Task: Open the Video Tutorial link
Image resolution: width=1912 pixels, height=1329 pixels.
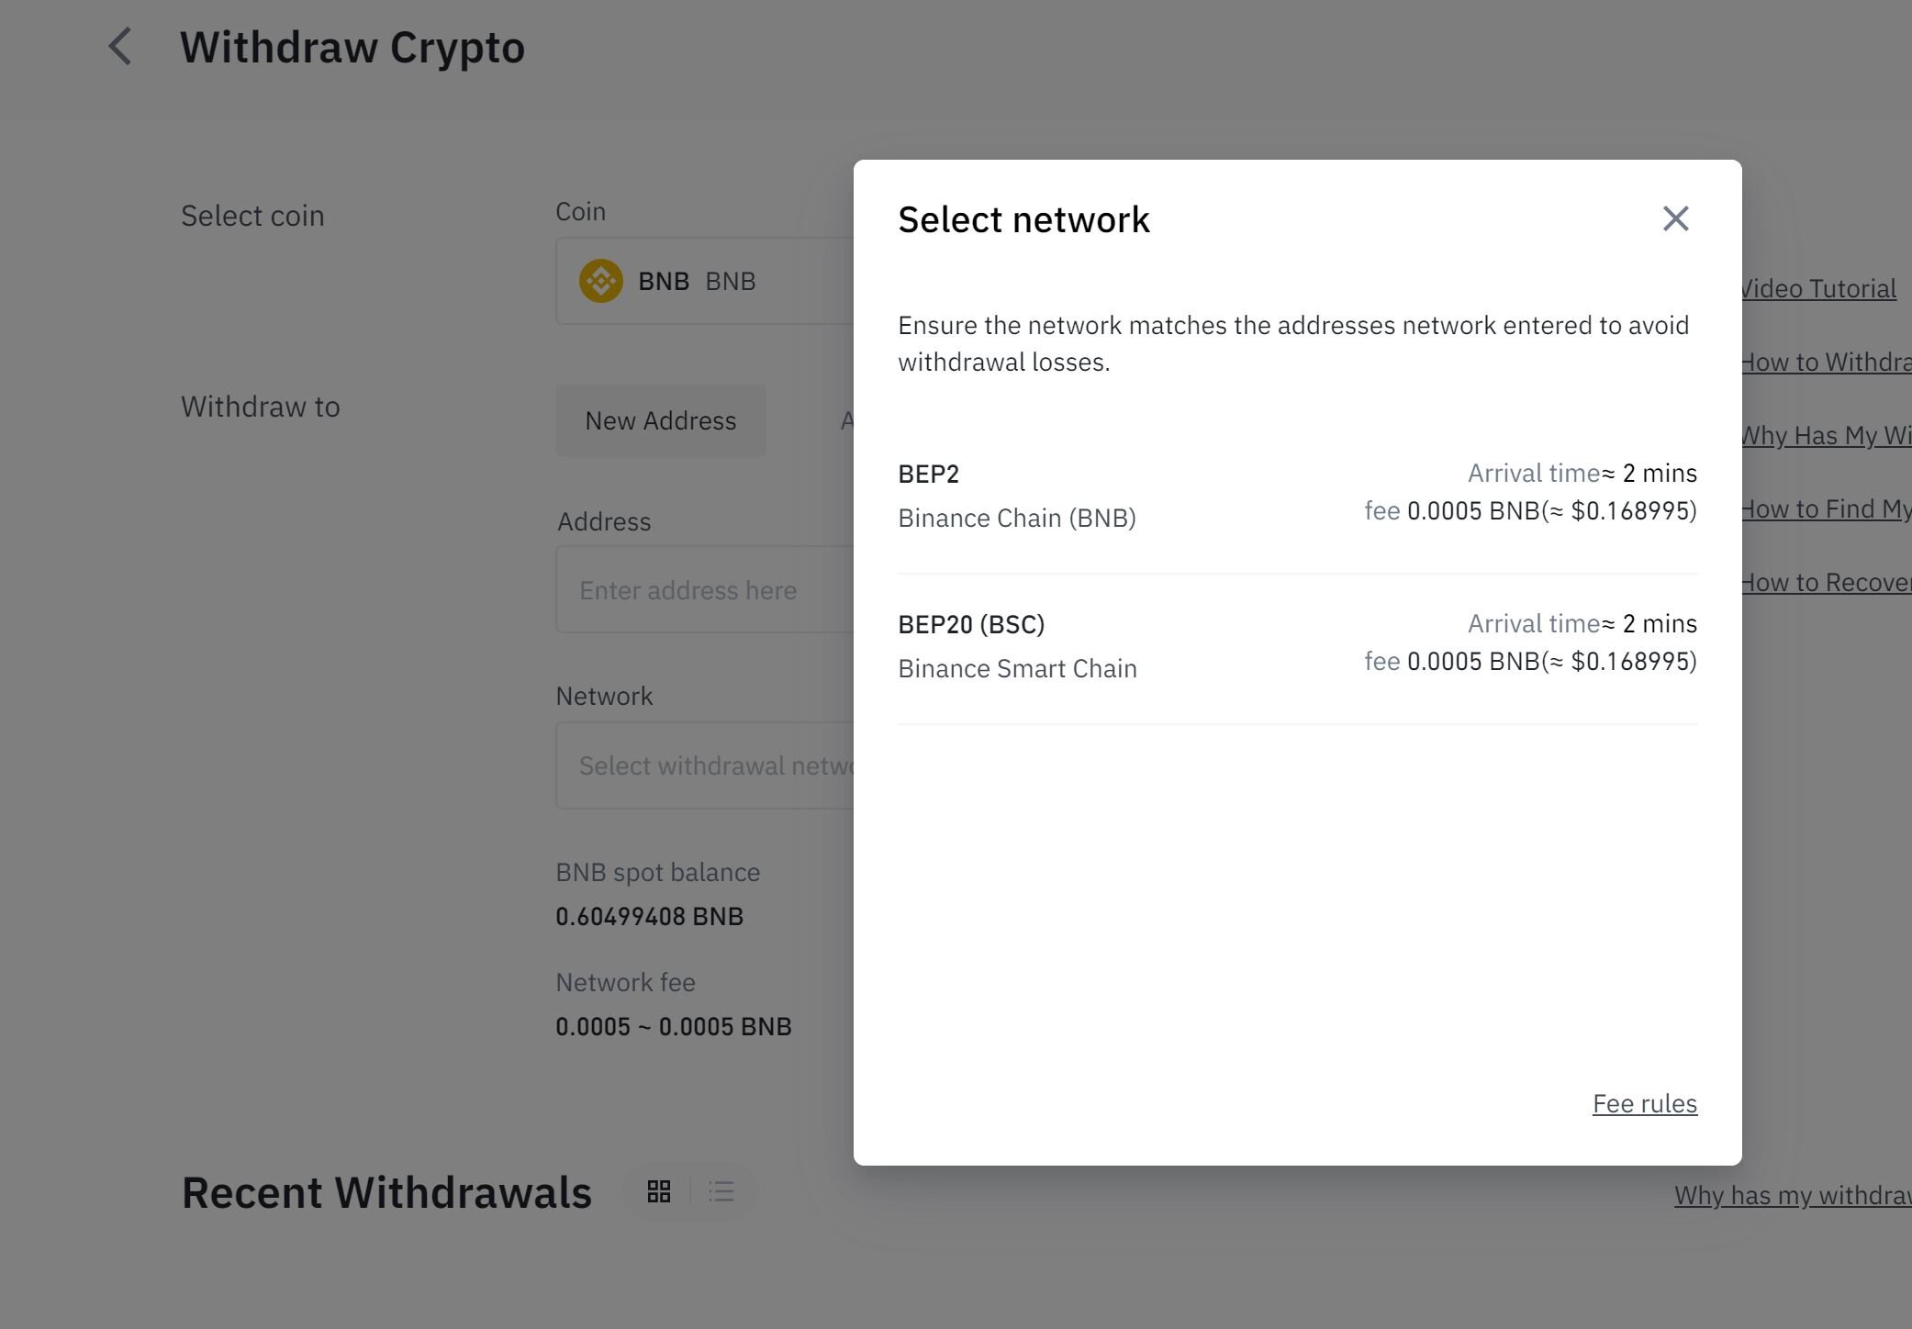Action: [x=1818, y=288]
